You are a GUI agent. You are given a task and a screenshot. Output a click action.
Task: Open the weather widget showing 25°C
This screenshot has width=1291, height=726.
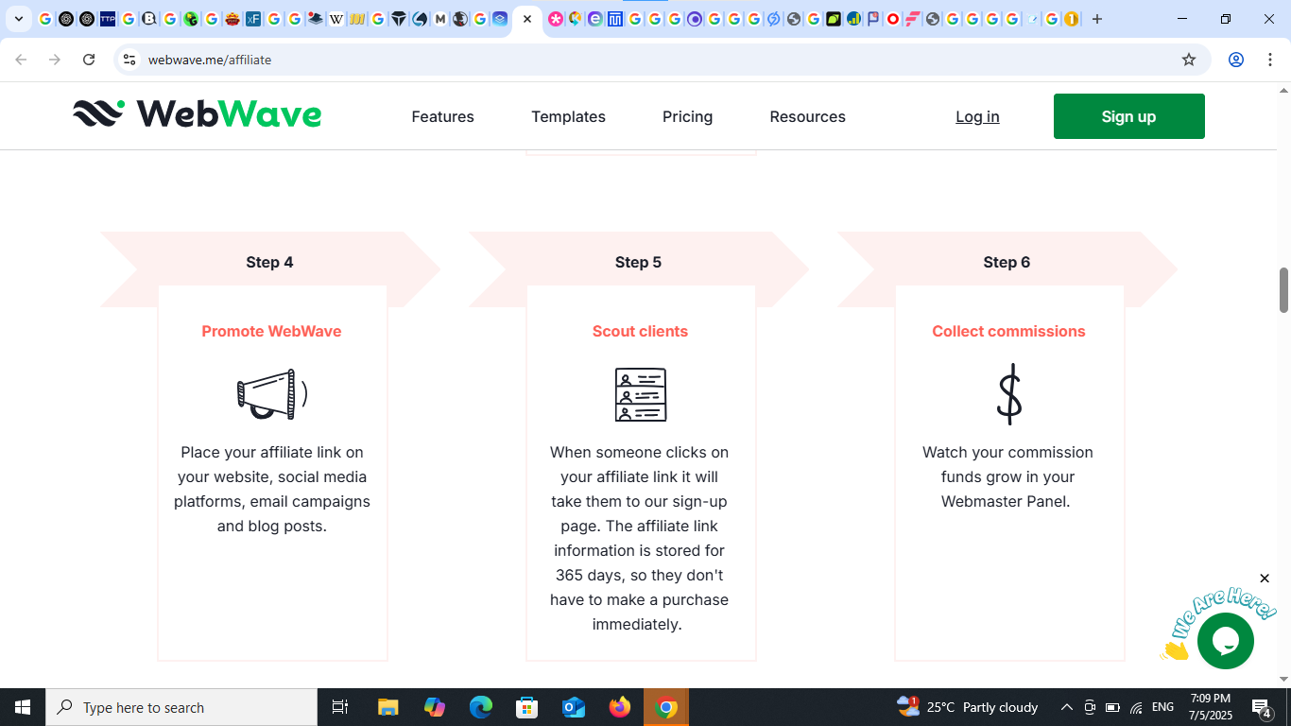point(968,707)
